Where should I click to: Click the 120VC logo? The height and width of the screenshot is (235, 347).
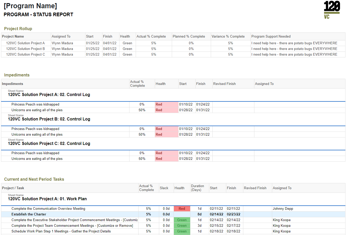click(332, 10)
